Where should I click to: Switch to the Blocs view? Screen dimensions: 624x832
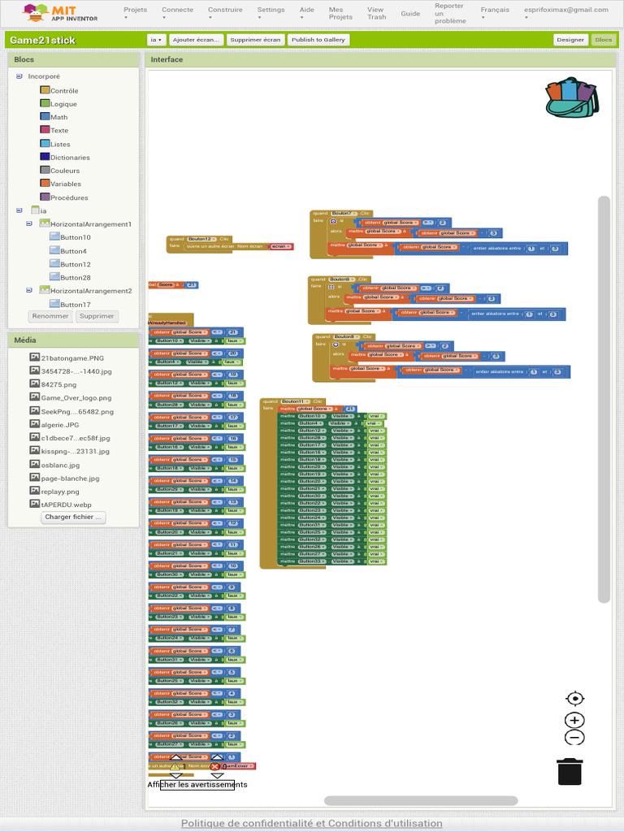point(604,40)
